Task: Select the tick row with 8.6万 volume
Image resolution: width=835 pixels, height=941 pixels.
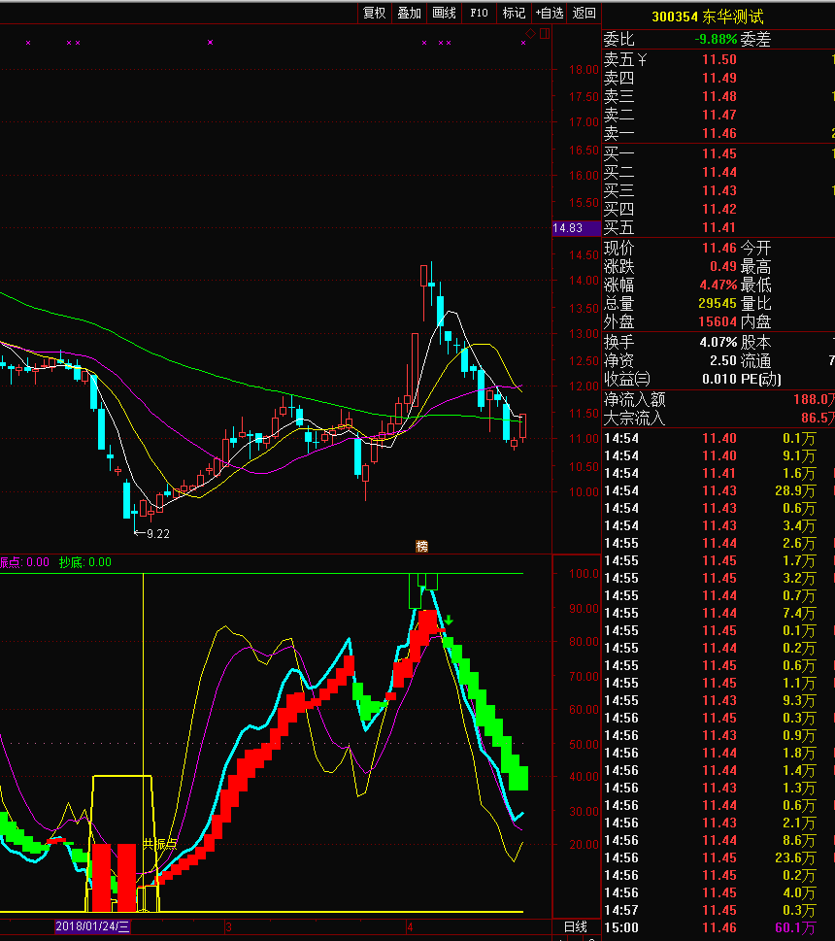Action: click(718, 841)
